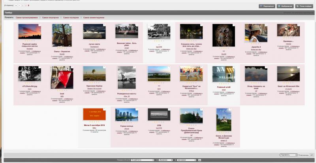Click the previous-page arrow in pagination
This screenshot has width=316, height=163.
[19, 6]
